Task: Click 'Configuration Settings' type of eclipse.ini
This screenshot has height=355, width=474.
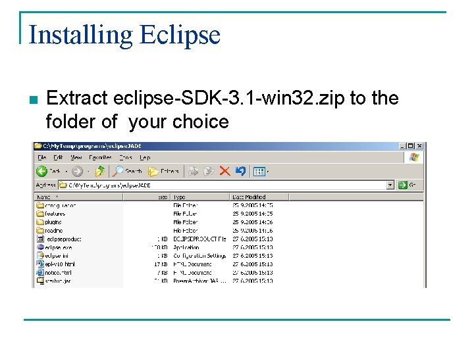Action: click(199, 256)
